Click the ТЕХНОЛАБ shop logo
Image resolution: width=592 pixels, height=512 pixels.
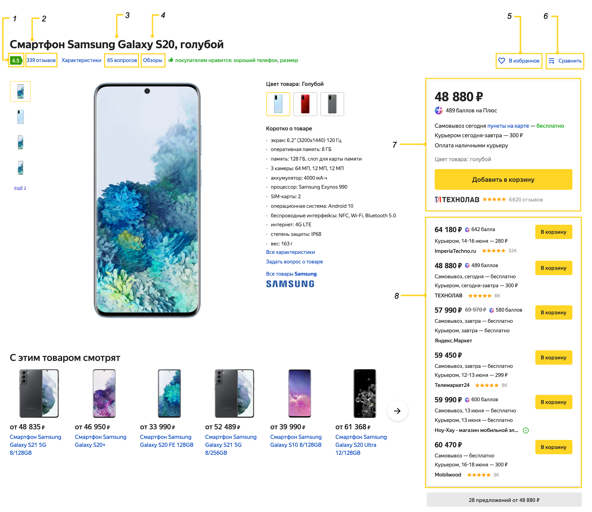pyautogui.click(x=457, y=199)
